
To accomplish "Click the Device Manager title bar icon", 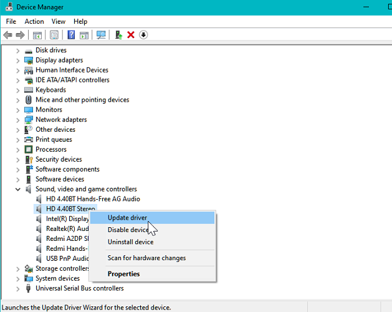I will tap(9, 7).
